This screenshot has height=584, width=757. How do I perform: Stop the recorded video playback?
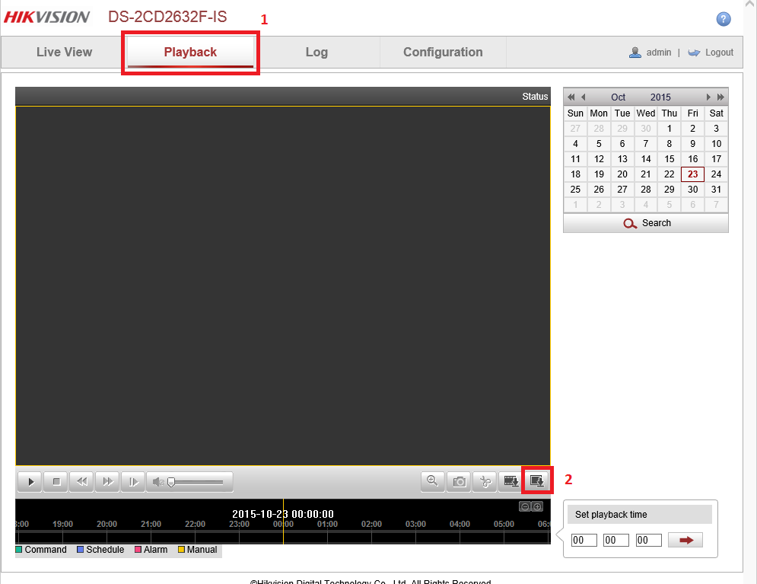(x=56, y=481)
